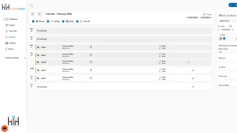The image size is (237, 133).
Task: Open the search magnifier icon
Action: [x=31, y=6]
